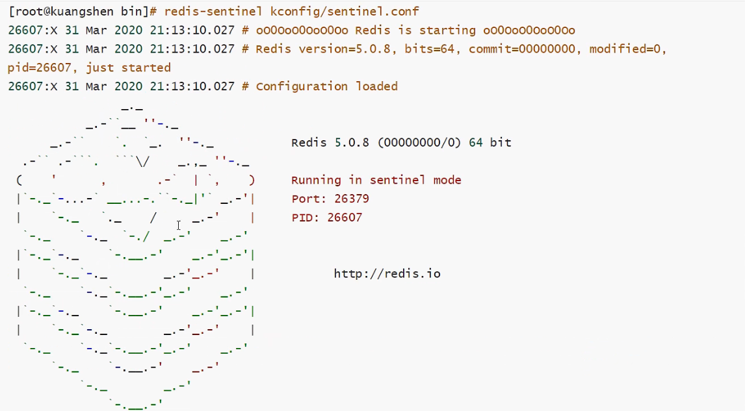Click the 'Configuration loaded' log message
Viewport: 745px width, 411px height.
(x=326, y=86)
